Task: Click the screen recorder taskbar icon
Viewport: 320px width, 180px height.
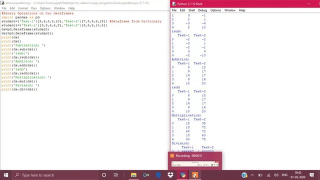Action: click(x=195, y=175)
